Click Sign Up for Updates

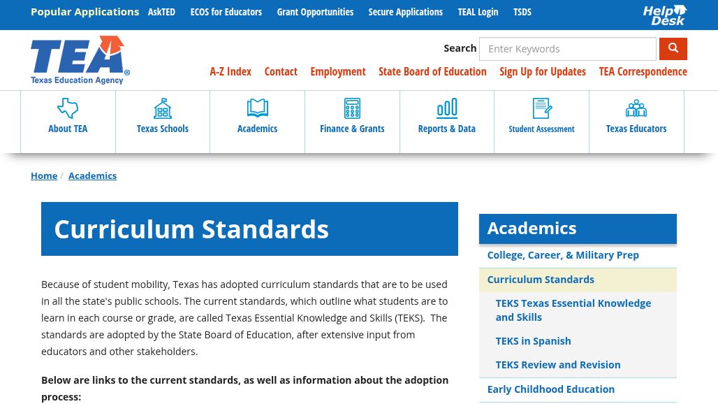click(x=543, y=71)
